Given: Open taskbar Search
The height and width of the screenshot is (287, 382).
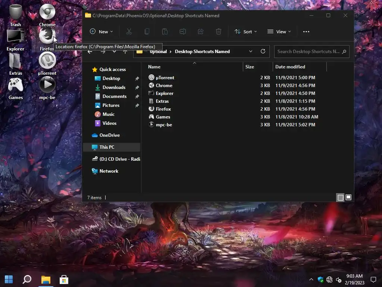Looking at the screenshot, I should [27, 280].
